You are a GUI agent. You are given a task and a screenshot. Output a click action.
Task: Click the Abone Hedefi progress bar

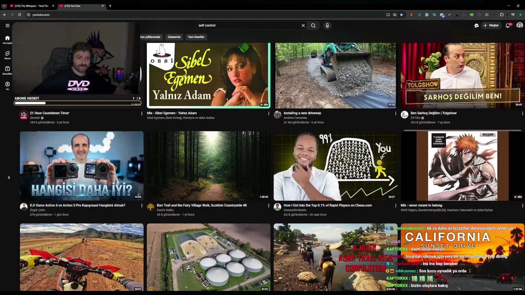(77, 103)
